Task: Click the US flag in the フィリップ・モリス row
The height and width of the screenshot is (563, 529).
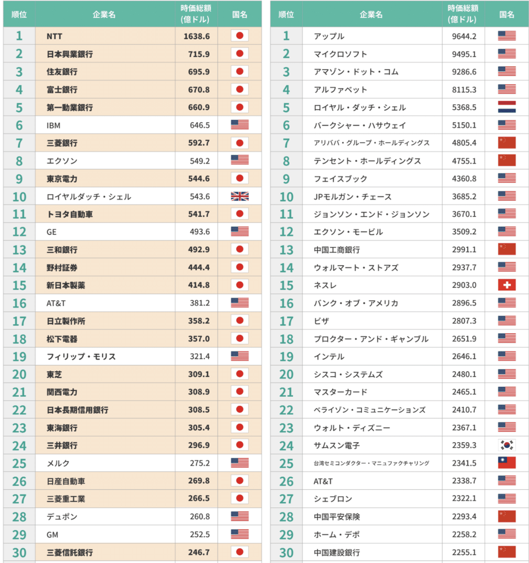Action: 240,356
